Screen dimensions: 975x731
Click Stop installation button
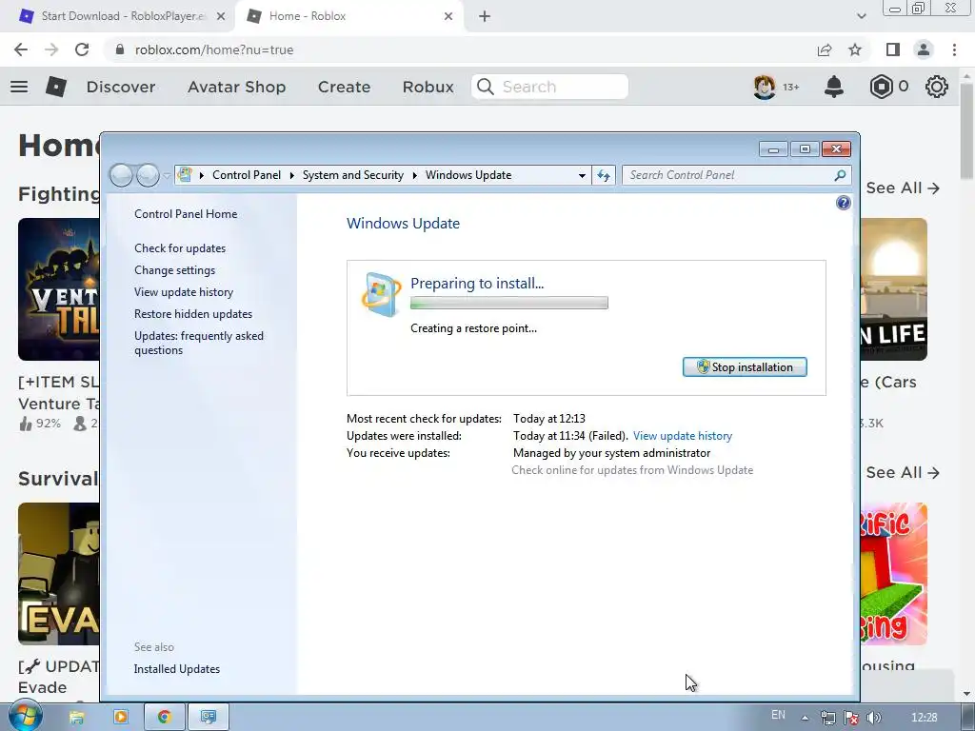pos(745,366)
